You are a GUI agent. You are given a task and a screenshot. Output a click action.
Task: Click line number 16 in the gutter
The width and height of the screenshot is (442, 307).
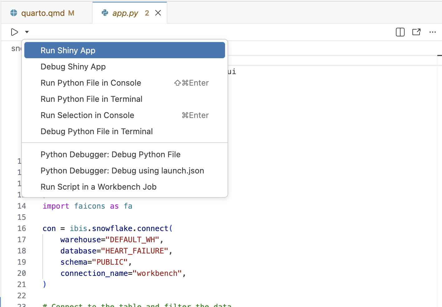22,229
